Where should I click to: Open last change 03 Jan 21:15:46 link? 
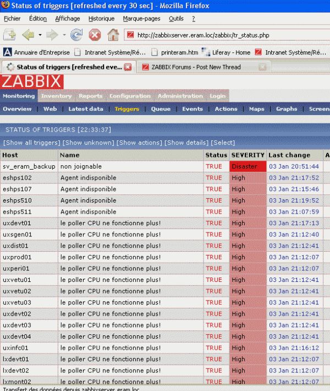pos(294,189)
